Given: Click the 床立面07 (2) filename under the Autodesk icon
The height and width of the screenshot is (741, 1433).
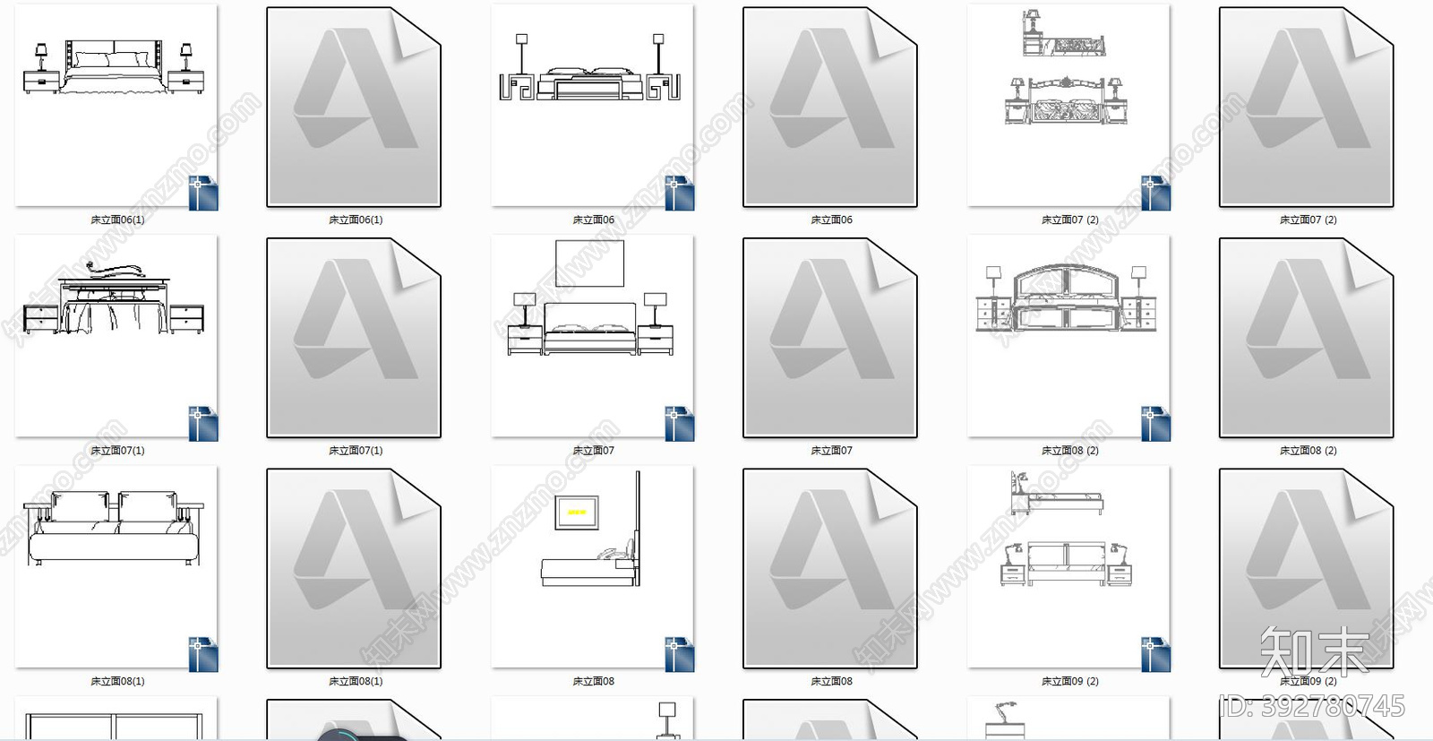Looking at the screenshot, I should click(1309, 220).
